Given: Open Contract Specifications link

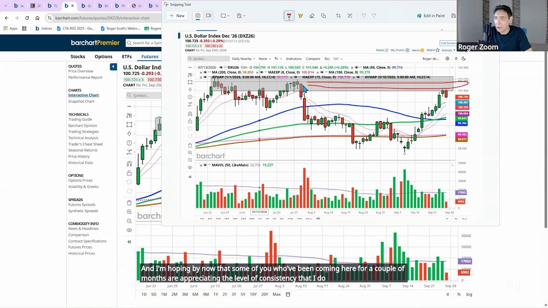Looking at the screenshot, I should pos(87,241).
